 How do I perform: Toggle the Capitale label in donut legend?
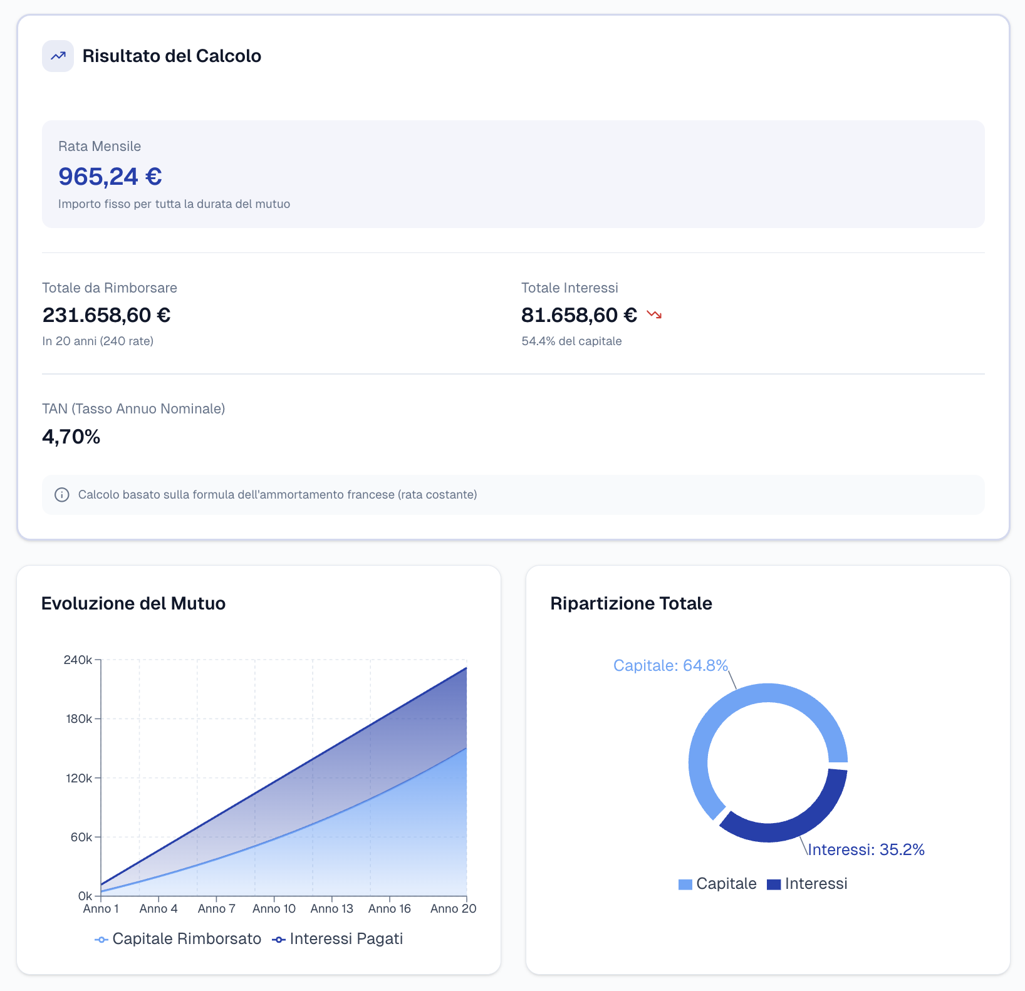pyautogui.click(x=726, y=884)
